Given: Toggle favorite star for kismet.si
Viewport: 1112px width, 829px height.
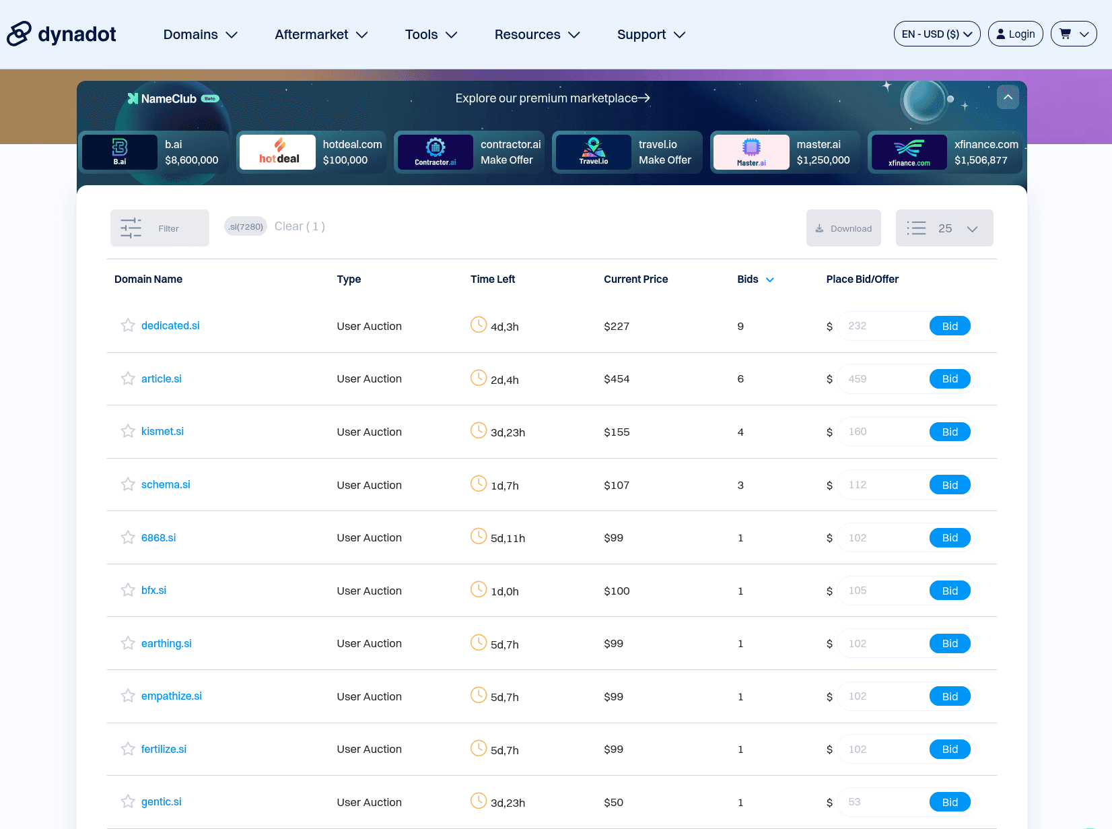Looking at the screenshot, I should (x=128, y=431).
